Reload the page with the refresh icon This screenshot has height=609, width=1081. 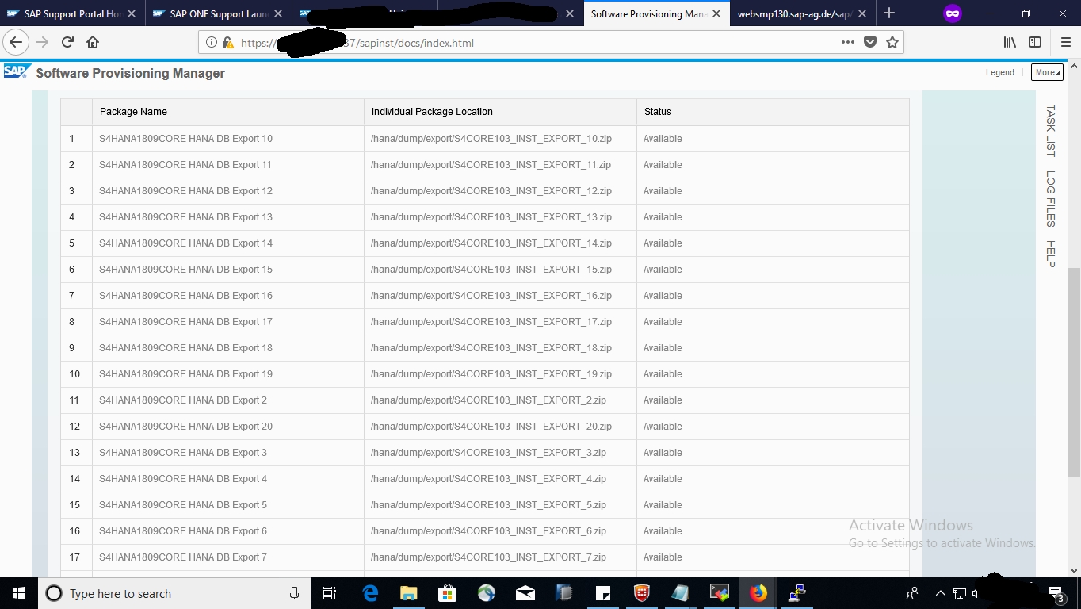point(67,43)
